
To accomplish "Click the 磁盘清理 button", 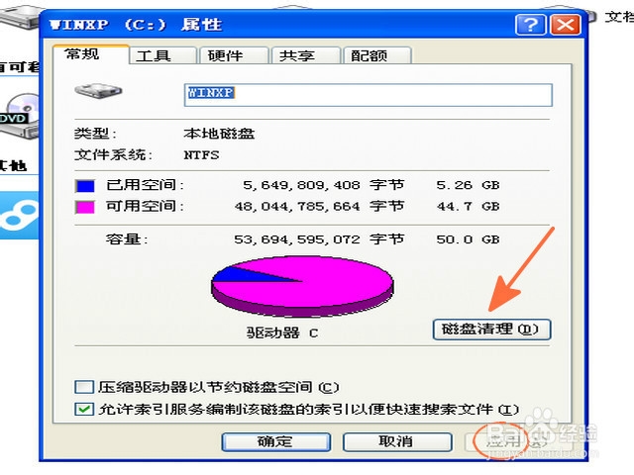I will [491, 330].
